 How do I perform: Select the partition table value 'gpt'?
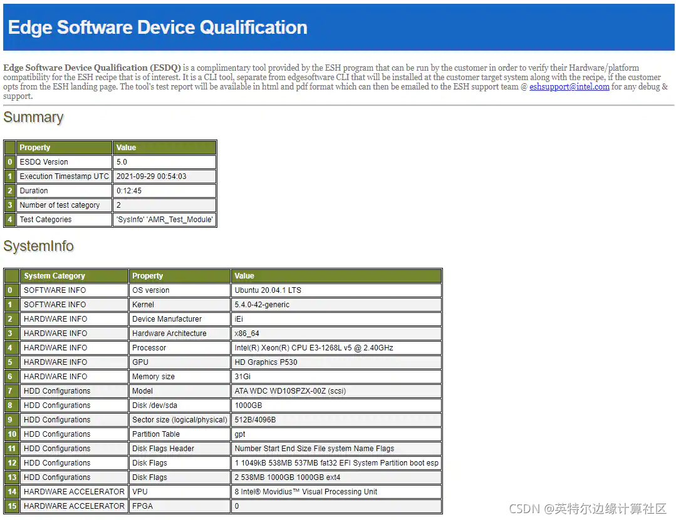[336, 434]
